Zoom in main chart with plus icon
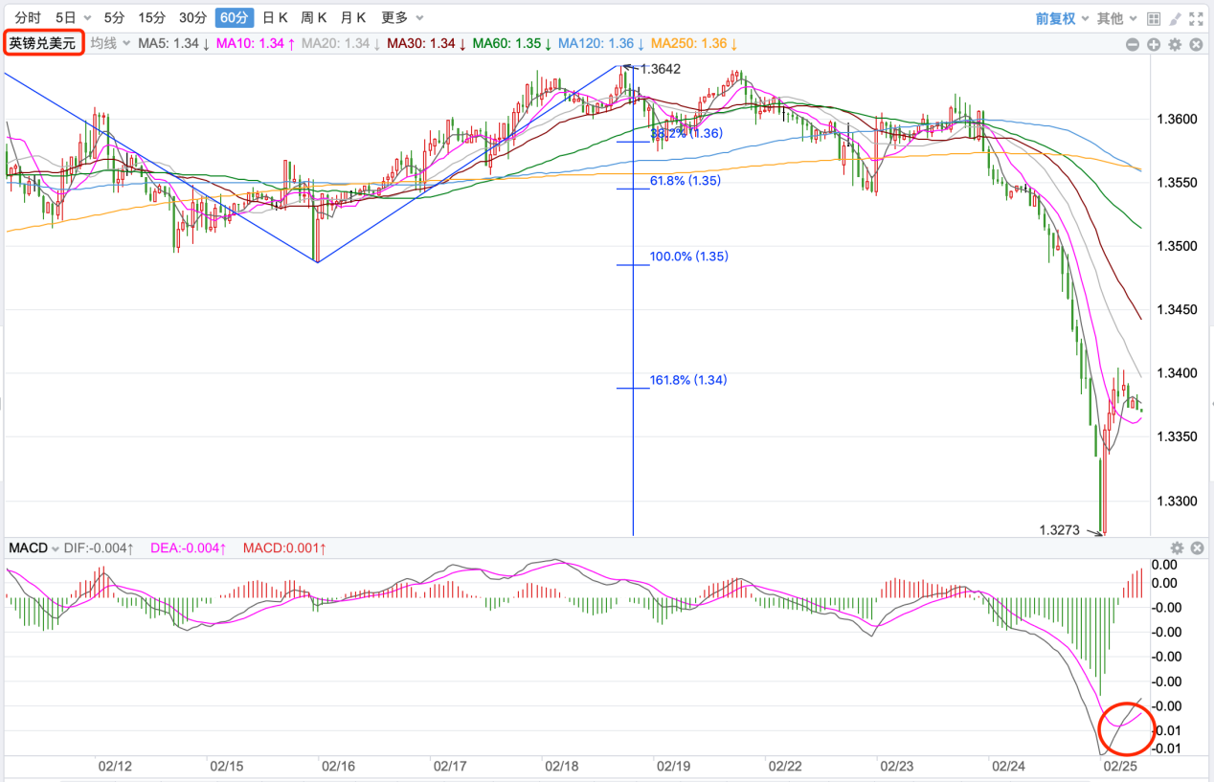This screenshot has height=782, width=1214. point(1154,44)
